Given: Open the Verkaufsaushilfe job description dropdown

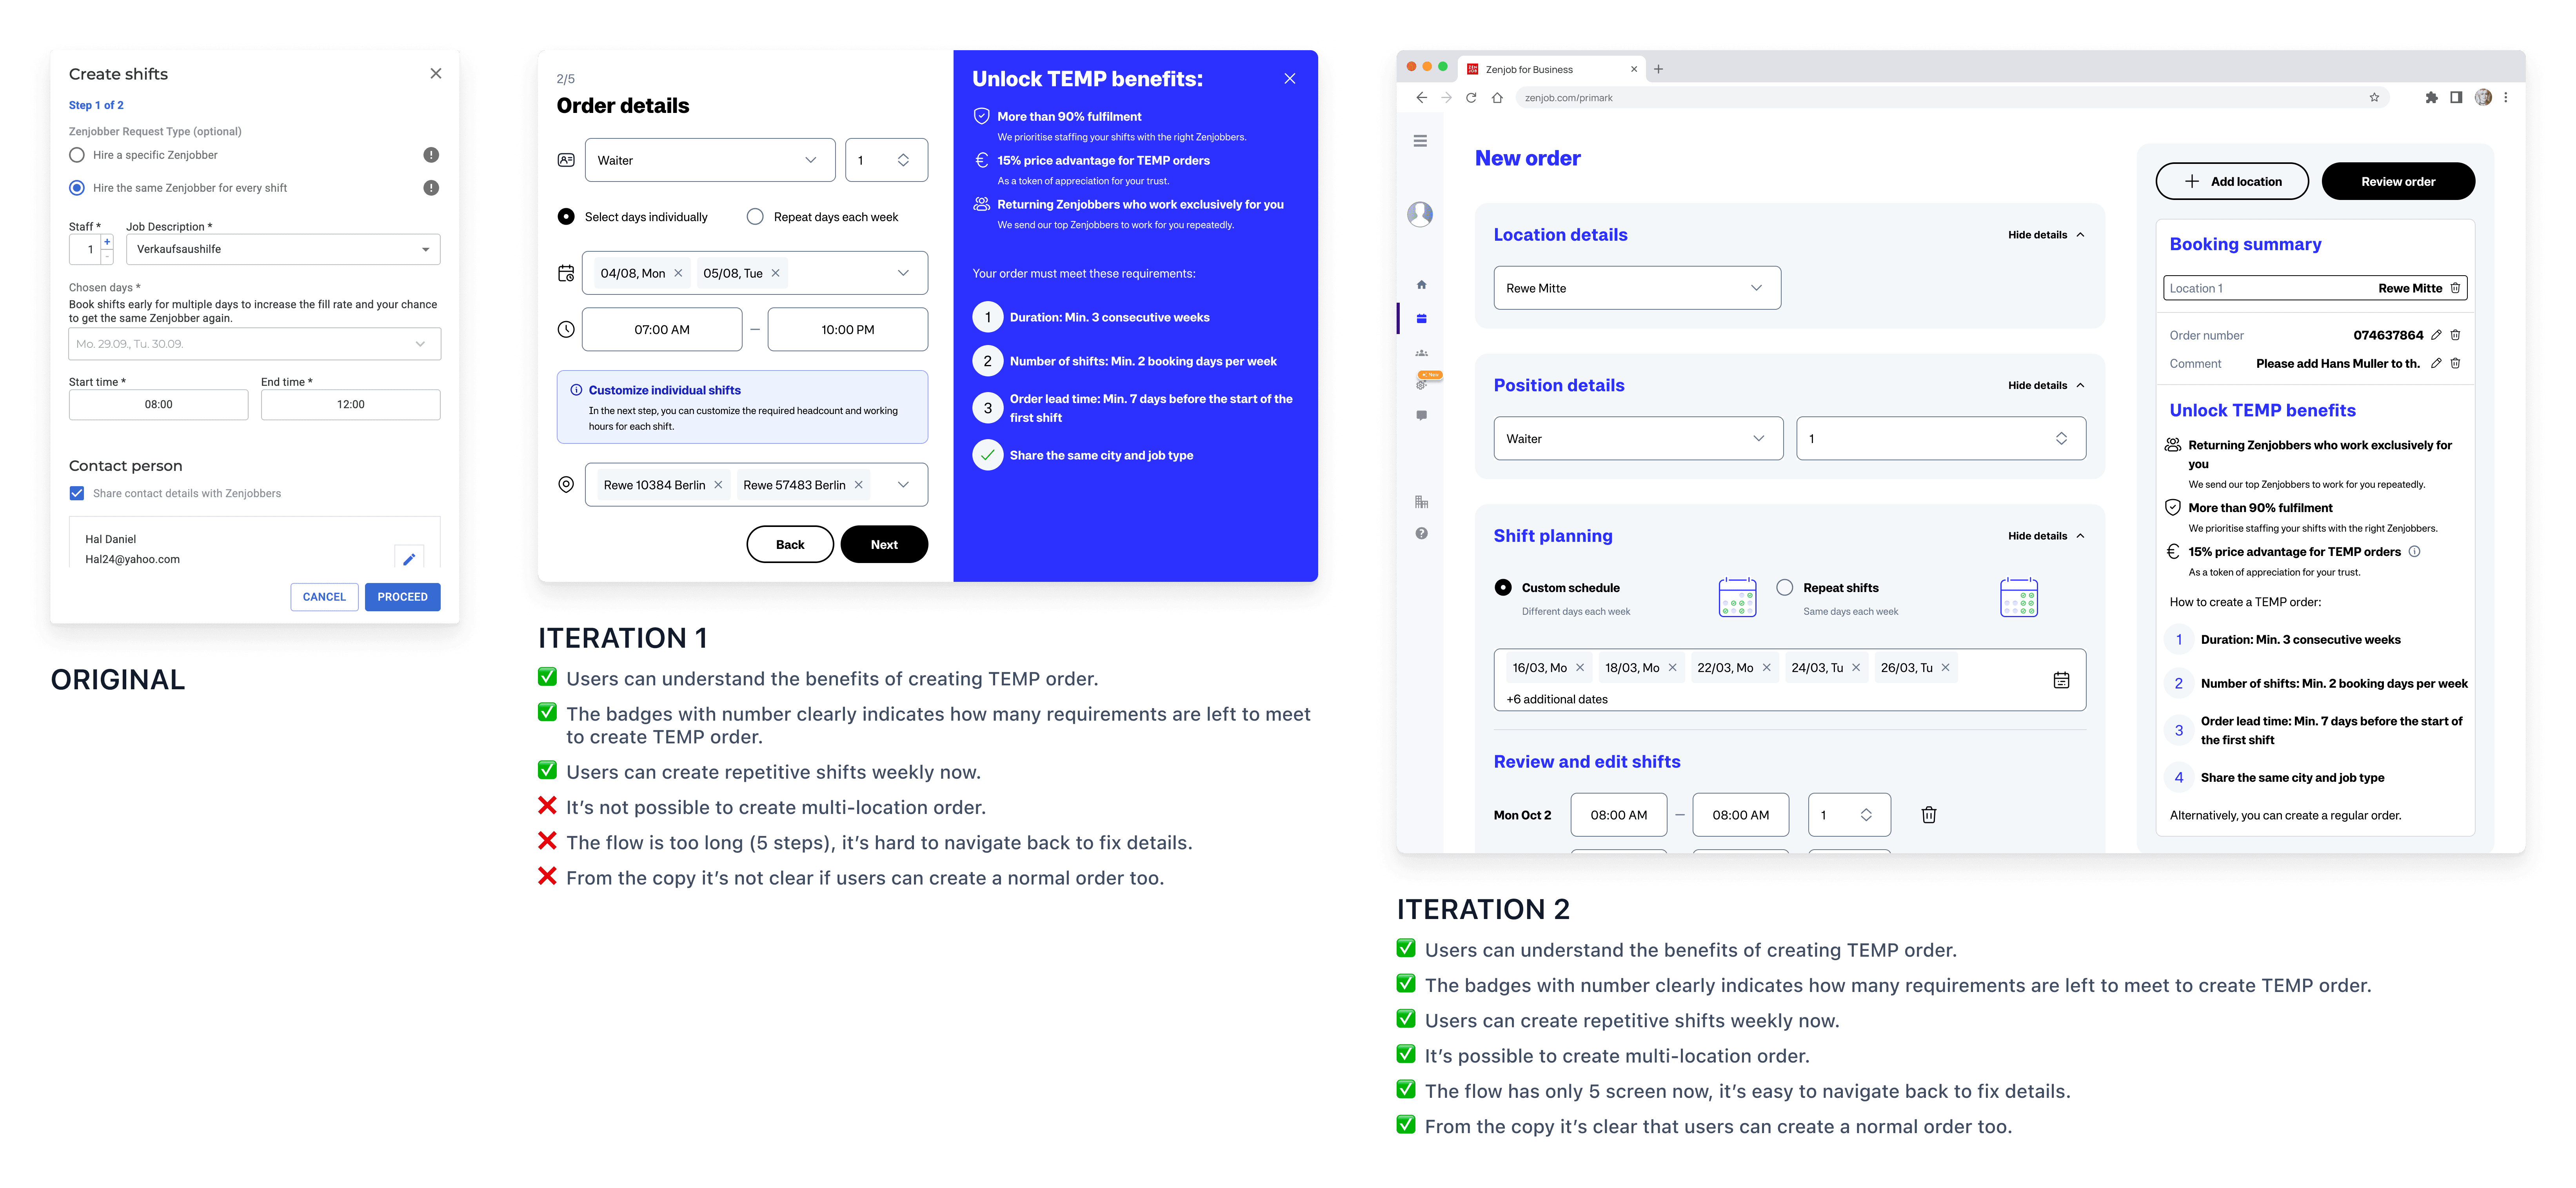Looking at the screenshot, I should pos(283,249).
